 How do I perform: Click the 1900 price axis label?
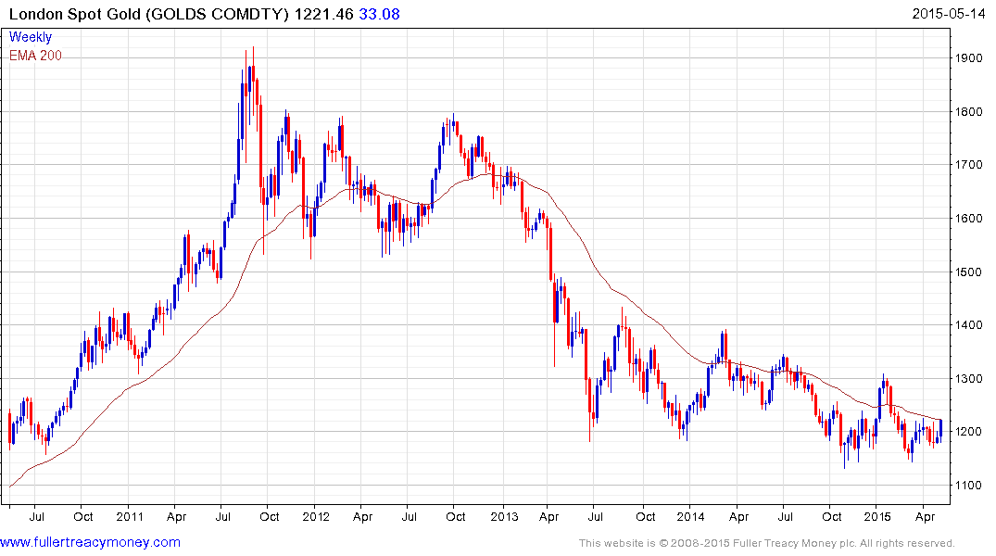(x=969, y=58)
